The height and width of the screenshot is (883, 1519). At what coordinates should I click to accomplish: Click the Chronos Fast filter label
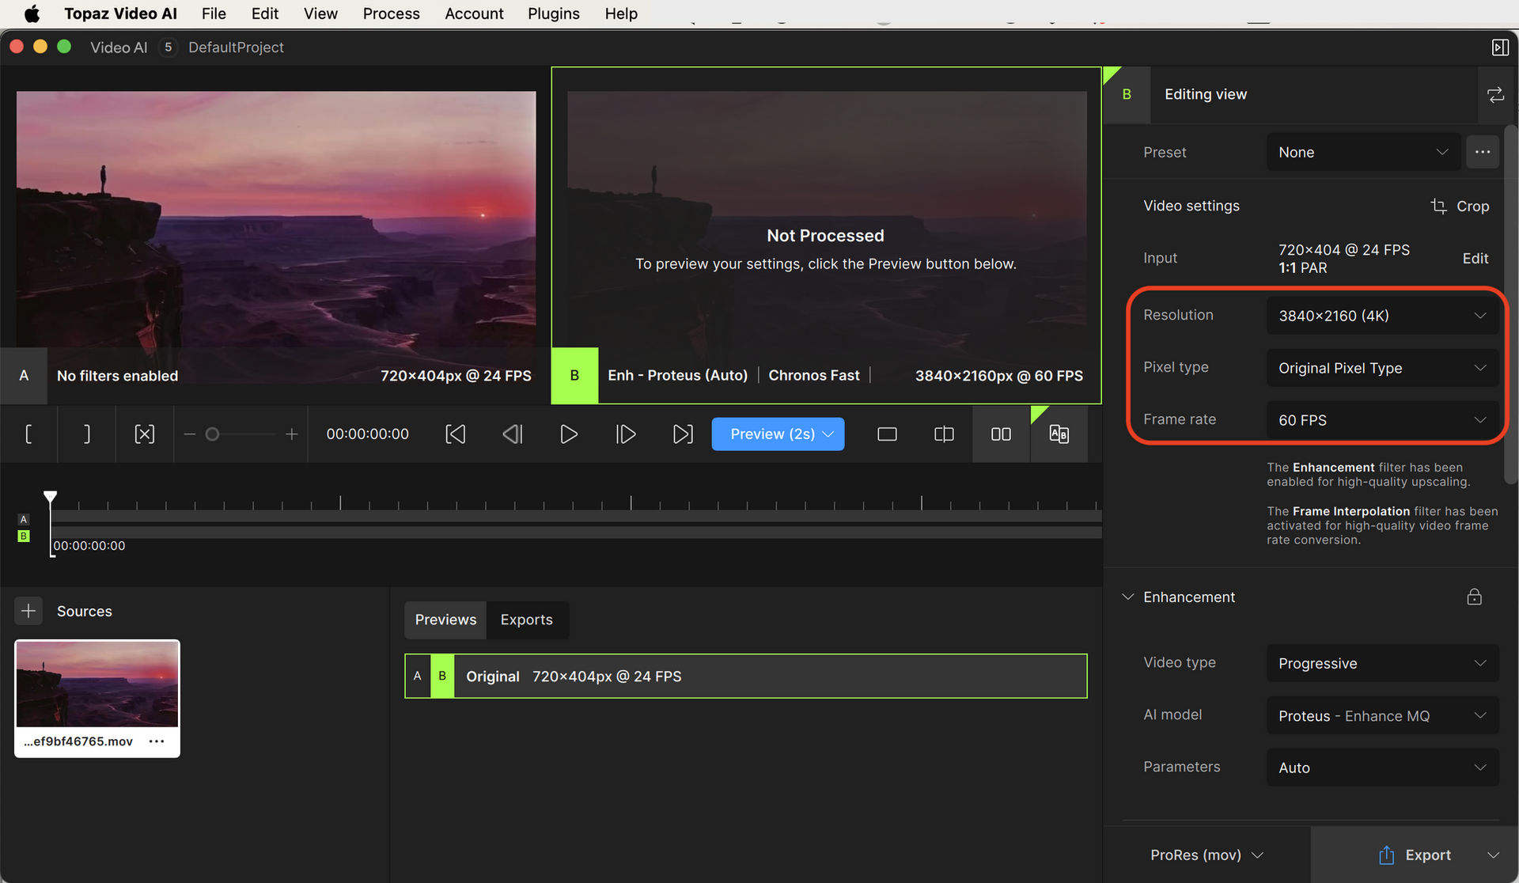(x=813, y=376)
